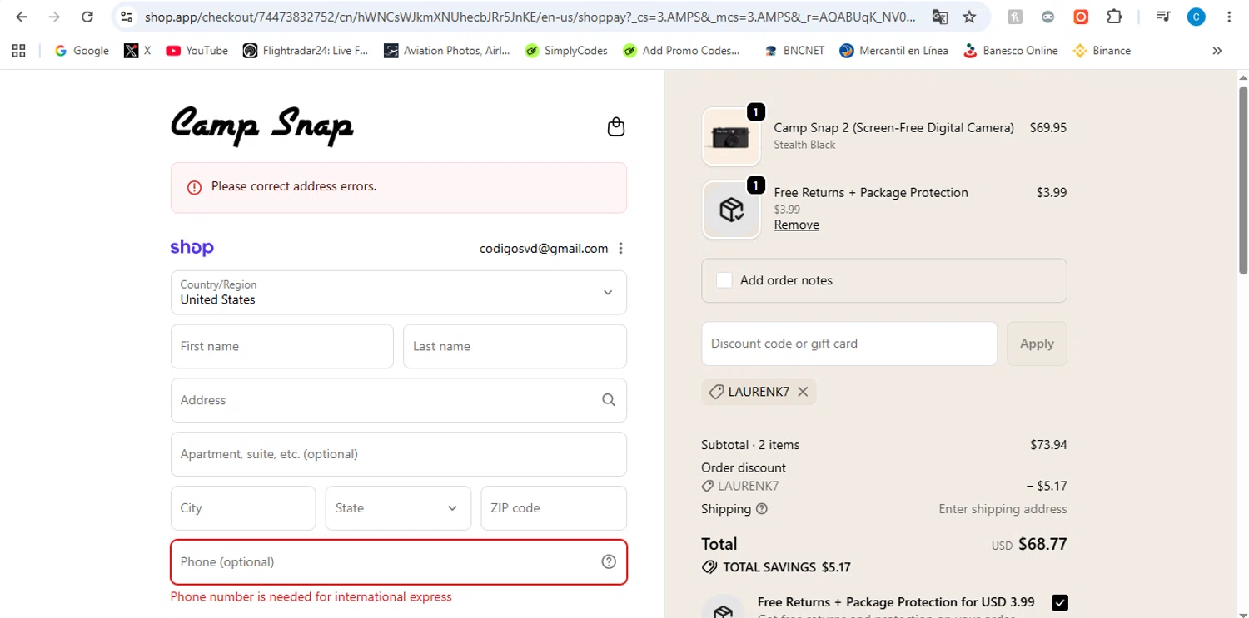
Task: Open YouTube bookmark
Action: pyautogui.click(x=197, y=51)
